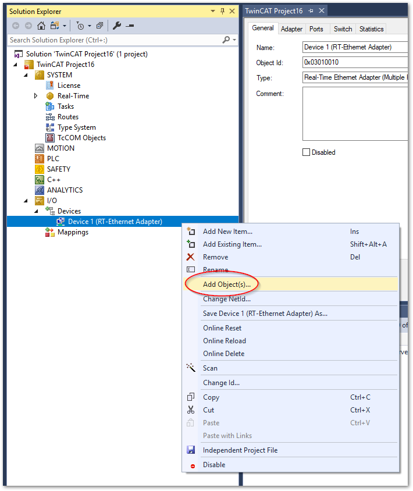Choose Independent Project File menu entry
413x491 pixels.
[x=291, y=450]
